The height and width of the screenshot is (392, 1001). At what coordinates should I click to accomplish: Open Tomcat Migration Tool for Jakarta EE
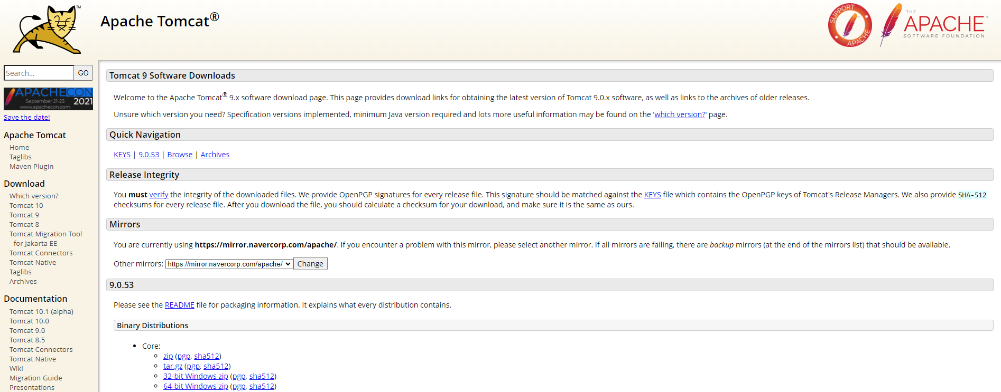coord(45,238)
